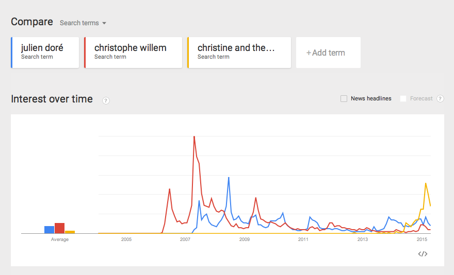Image resolution: width=454 pixels, height=275 pixels.
Task: Edit the christine and the… search term
Action: click(x=239, y=53)
